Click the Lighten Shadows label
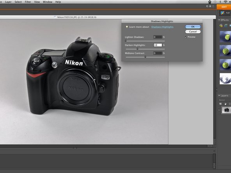Viewport: 231px width, 173px height. tap(135, 37)
